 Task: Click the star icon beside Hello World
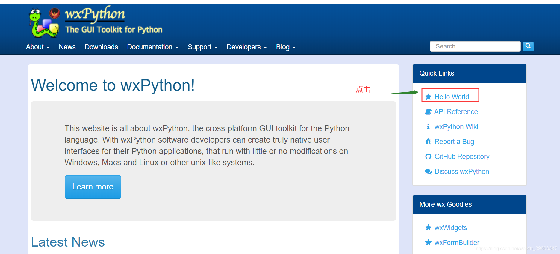pyautogui.click(x=428, y=97)
